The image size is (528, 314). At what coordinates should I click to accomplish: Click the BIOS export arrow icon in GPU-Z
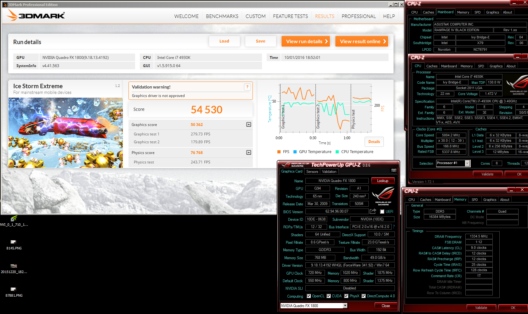373,211
